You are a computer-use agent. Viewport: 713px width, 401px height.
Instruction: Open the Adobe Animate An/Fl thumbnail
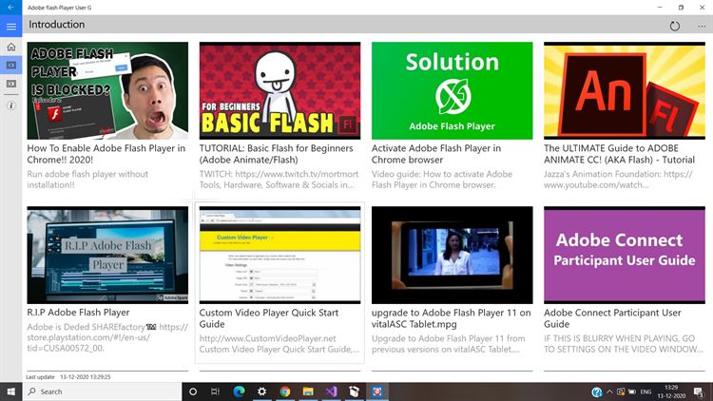[625, 90]
